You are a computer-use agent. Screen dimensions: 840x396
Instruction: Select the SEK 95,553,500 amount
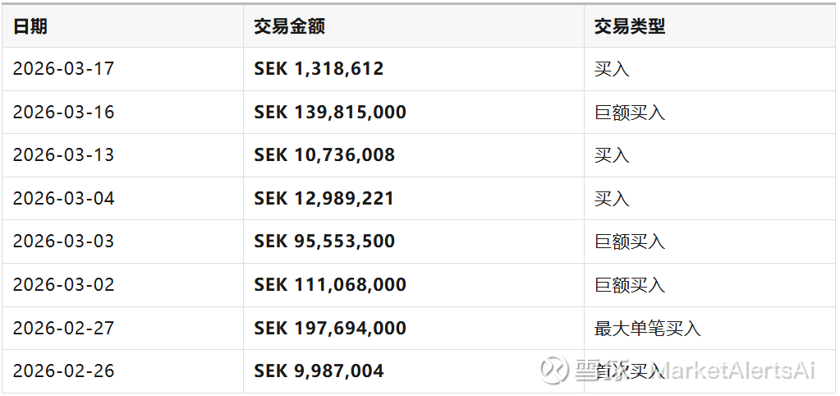coord(324,242)
